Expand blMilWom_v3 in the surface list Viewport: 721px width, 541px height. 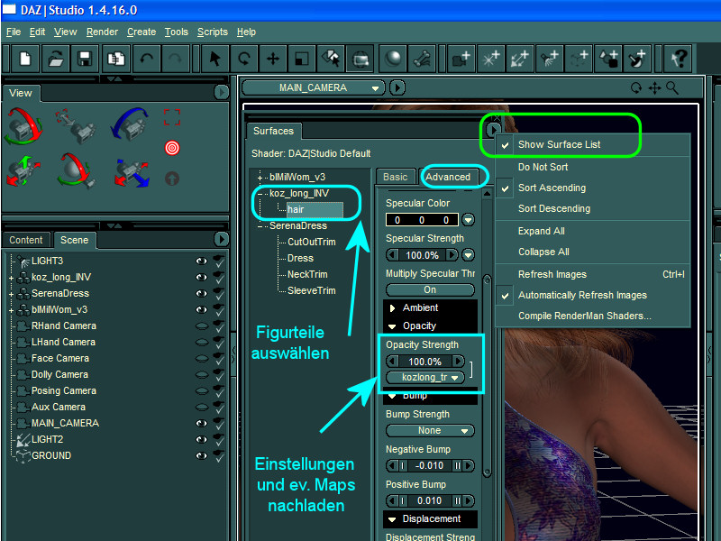point(260,178)
